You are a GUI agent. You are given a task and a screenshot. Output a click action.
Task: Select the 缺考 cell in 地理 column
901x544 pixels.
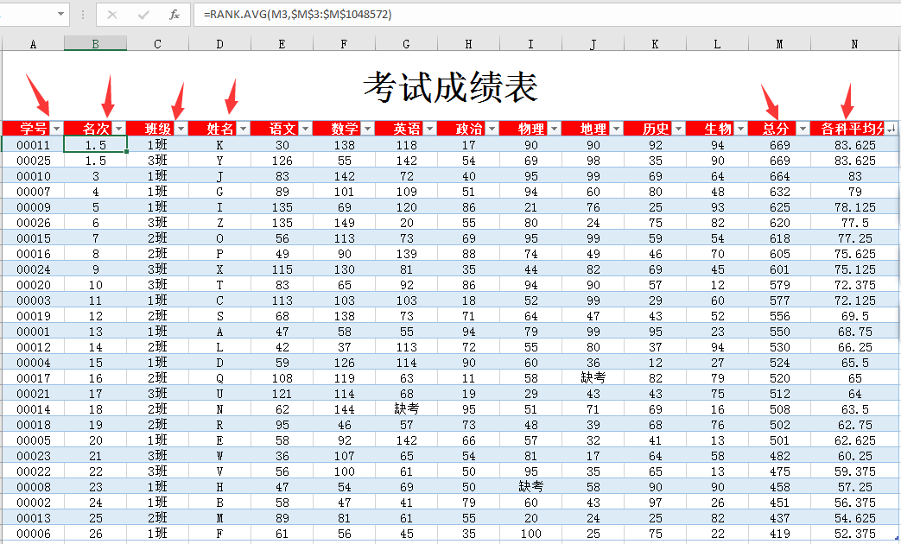[593, 377]
